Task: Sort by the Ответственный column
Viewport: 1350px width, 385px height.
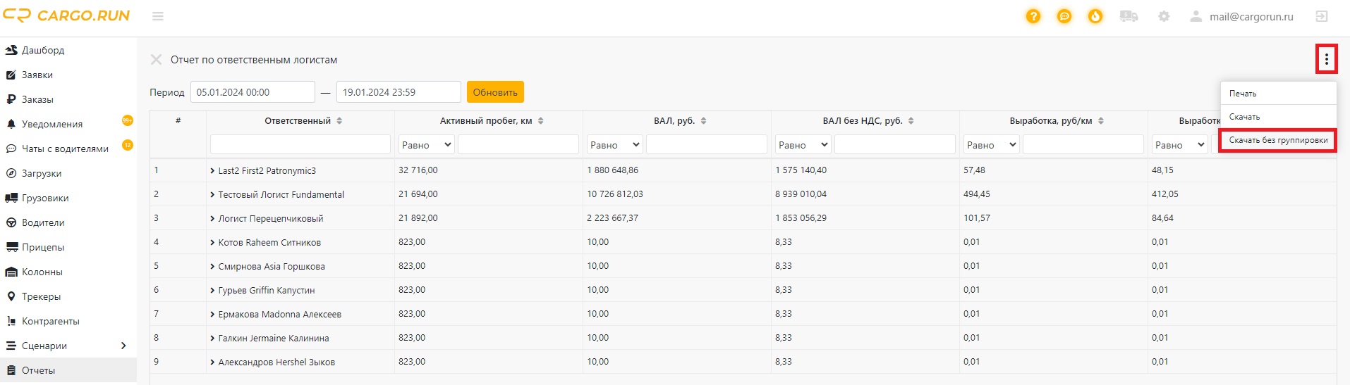Action: click(339, 121)
